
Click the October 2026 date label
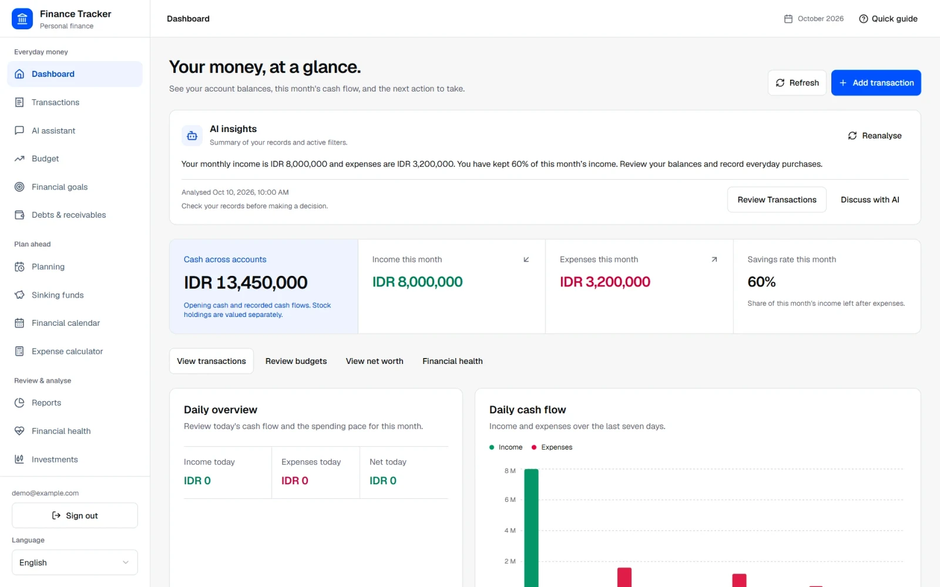pyautogui.click(x=820, y=19)
